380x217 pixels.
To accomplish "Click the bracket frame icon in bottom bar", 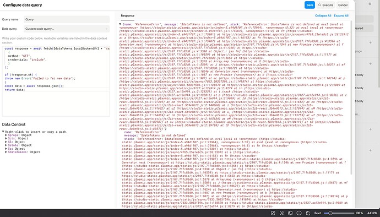I will pos(299,213).
